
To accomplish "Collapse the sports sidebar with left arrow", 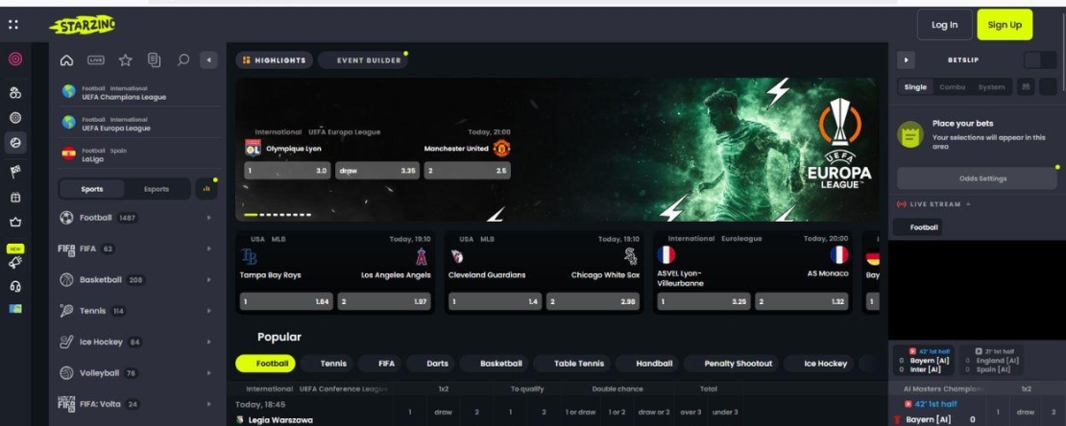I will [x=208, y=60].
